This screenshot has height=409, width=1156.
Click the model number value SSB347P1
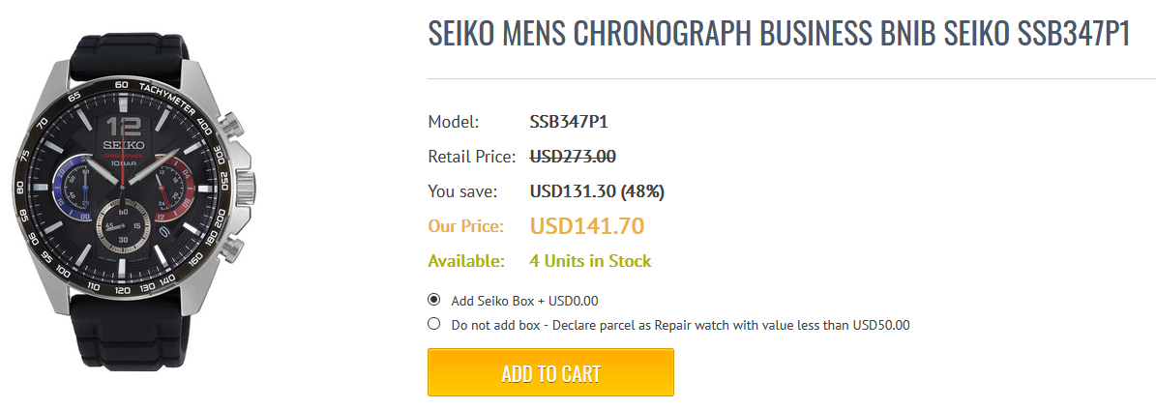tap(569, 122)
